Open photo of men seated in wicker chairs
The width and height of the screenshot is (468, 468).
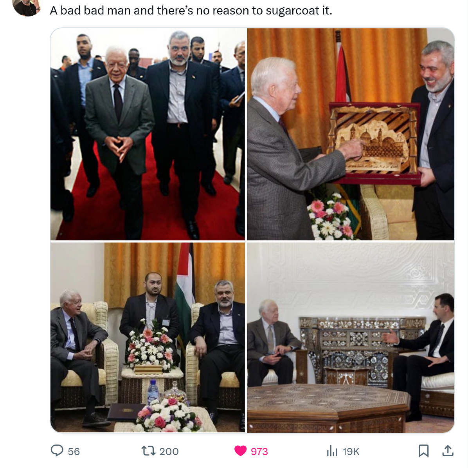[x=148, y=337]
